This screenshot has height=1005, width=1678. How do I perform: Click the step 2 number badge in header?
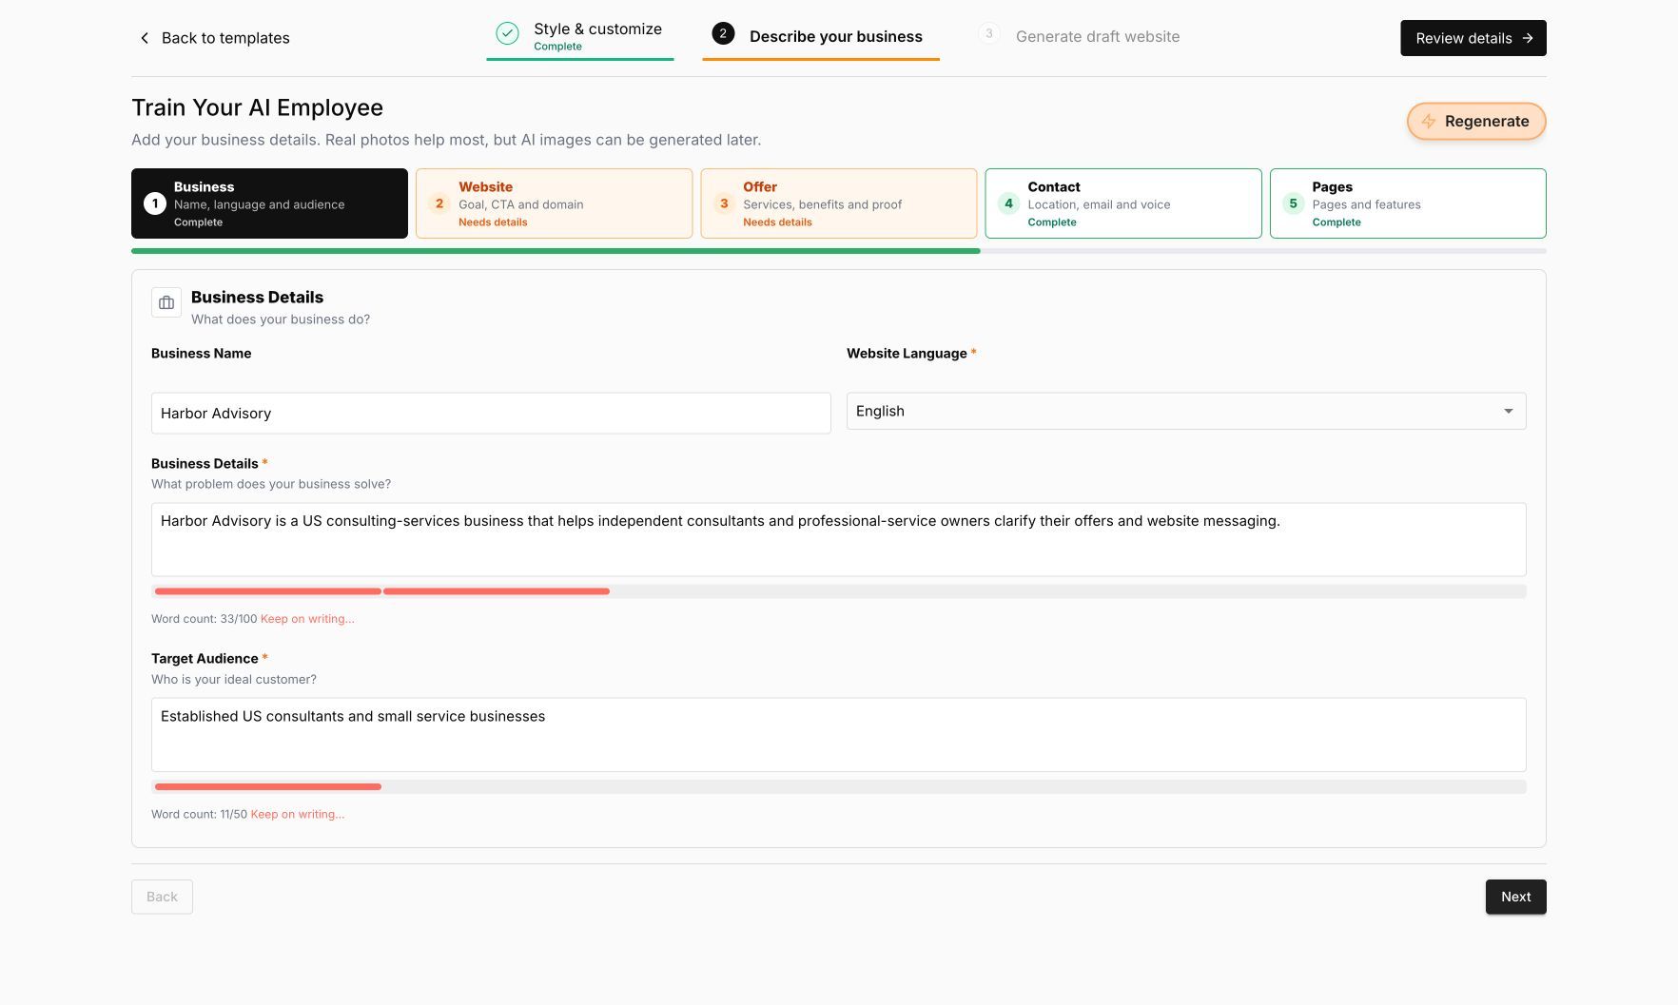point(723,34)
